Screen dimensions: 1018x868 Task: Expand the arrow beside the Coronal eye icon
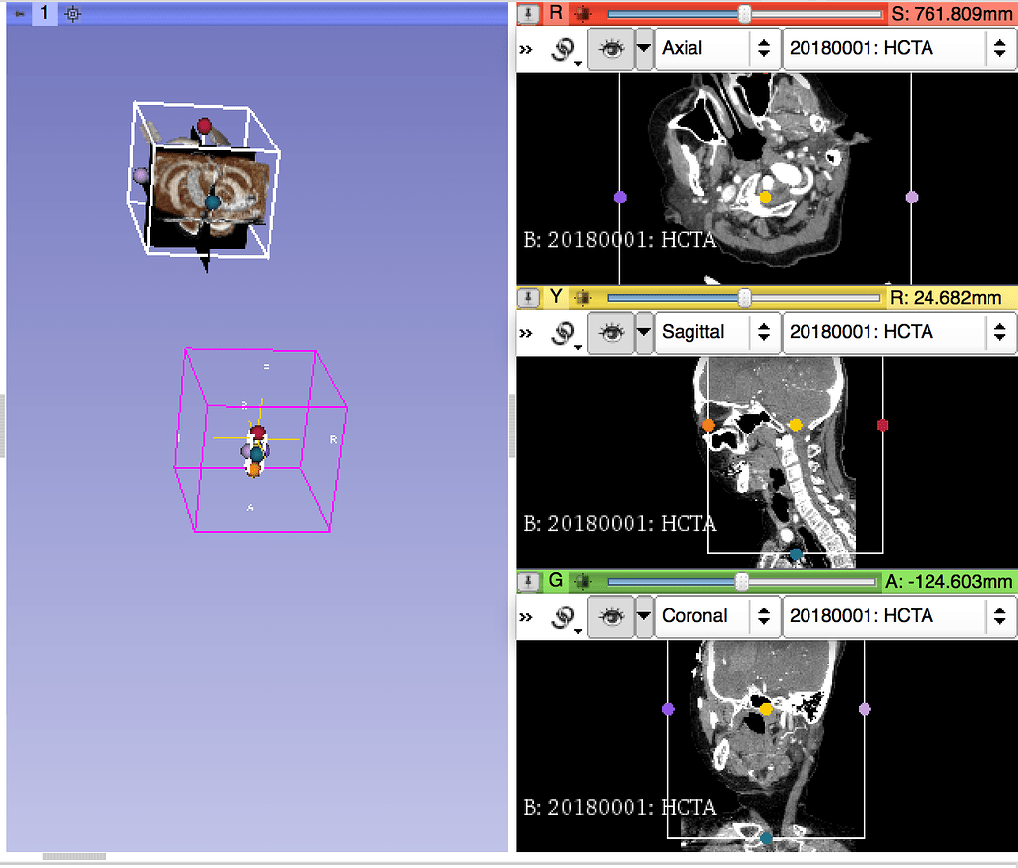(x=644, y=617)
